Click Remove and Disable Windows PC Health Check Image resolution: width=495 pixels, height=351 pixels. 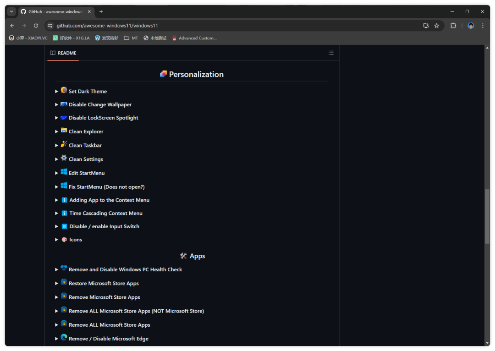[125, 269]
